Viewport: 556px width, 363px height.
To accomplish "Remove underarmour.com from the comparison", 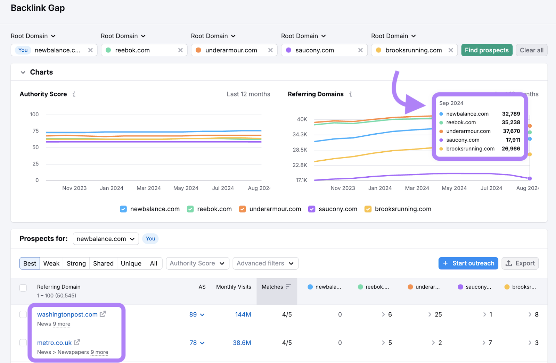I will (270, 50).
